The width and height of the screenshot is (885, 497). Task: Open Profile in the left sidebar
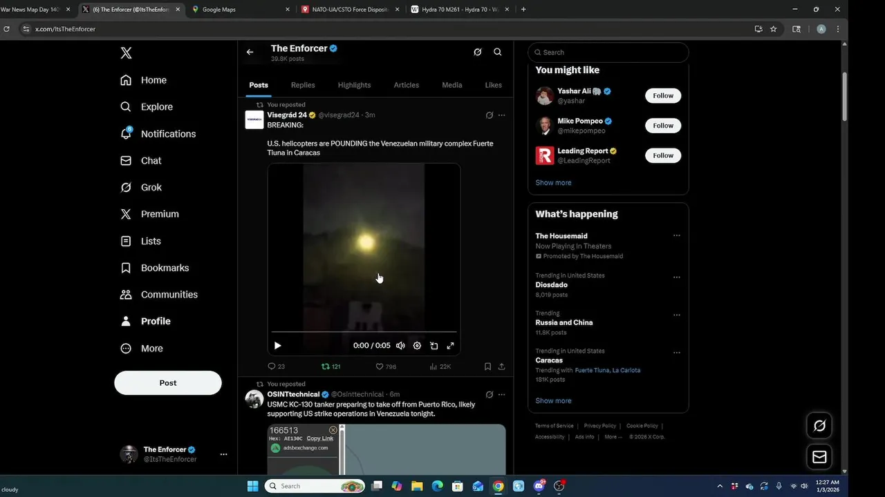pyautogui.click(x=145, y=321)
